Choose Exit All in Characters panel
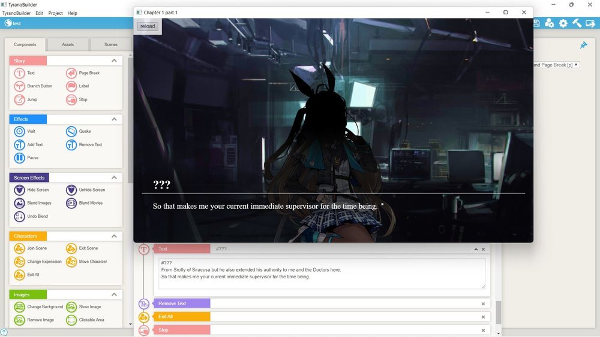 (x=27, y=274)
